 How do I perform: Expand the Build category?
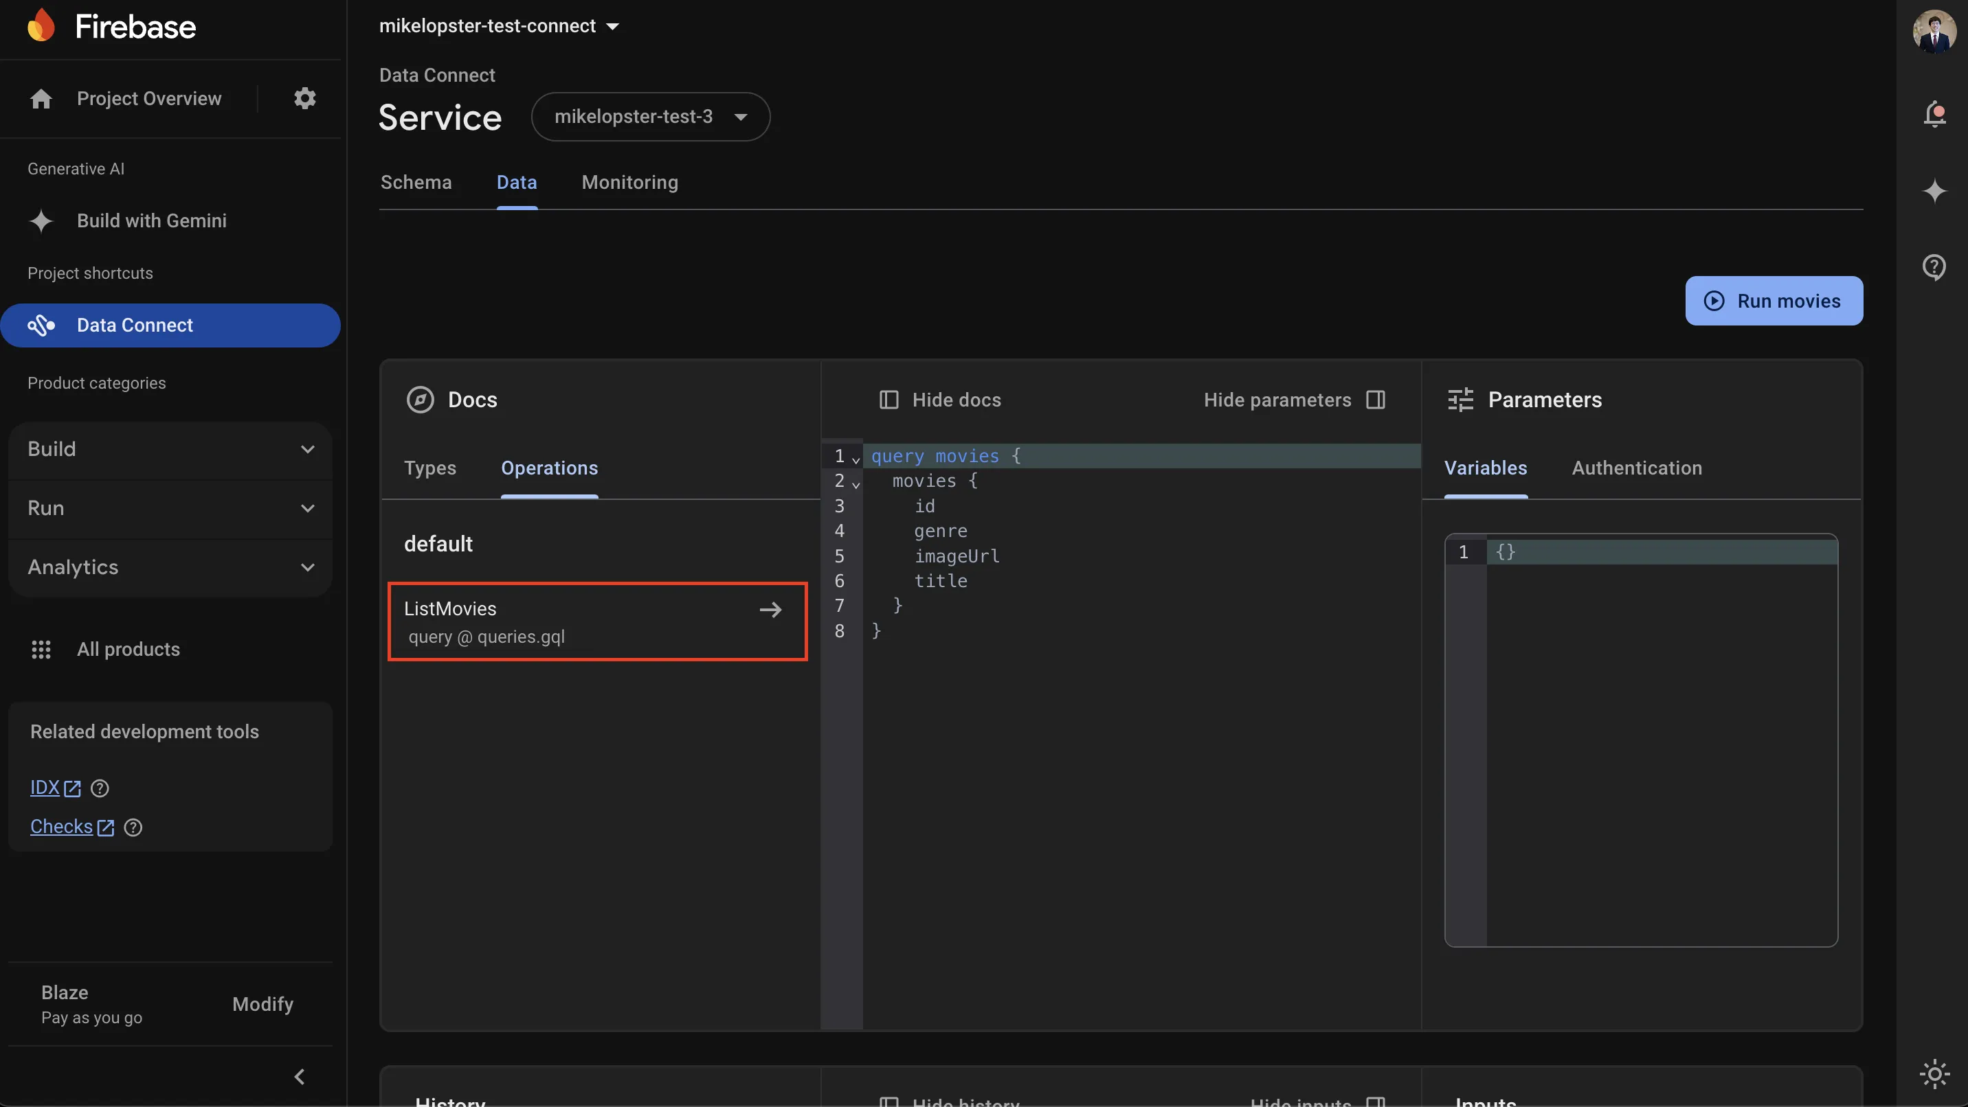(170, 449)
